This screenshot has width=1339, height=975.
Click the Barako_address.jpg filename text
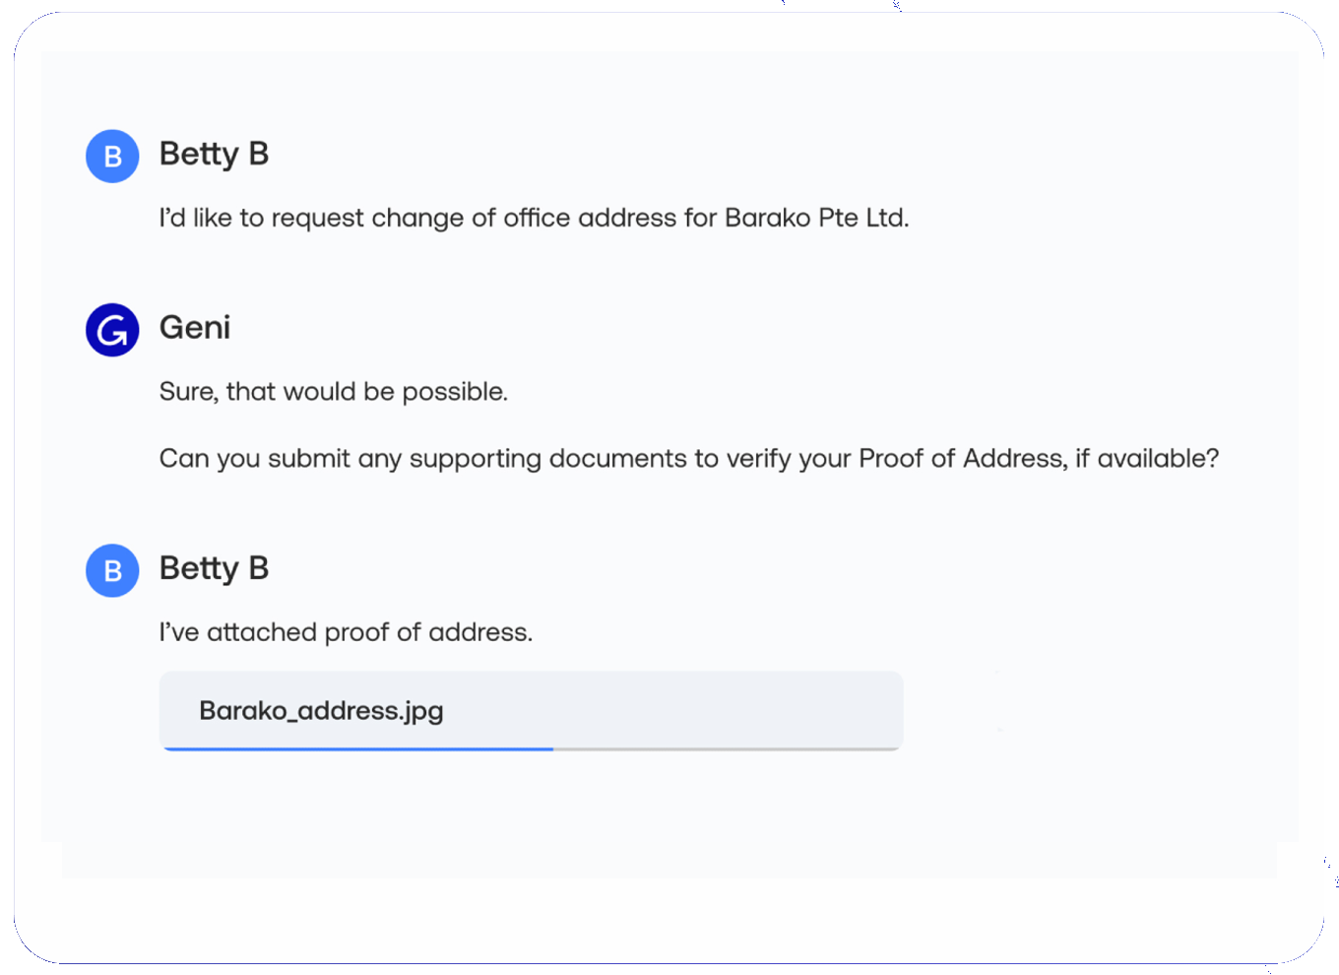point(321,711)
